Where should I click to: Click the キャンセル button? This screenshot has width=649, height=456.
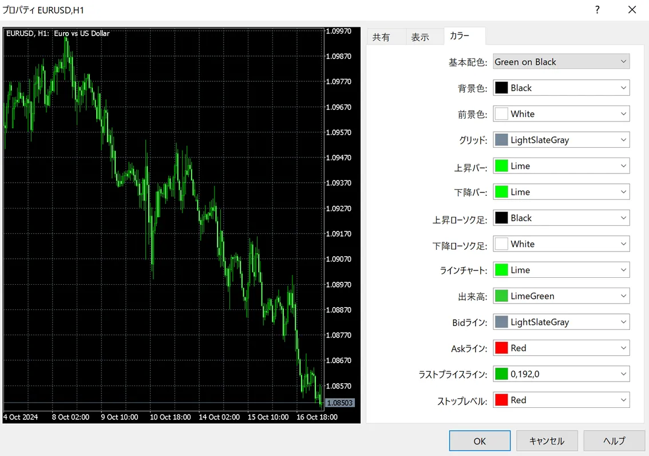coord(547,441)
